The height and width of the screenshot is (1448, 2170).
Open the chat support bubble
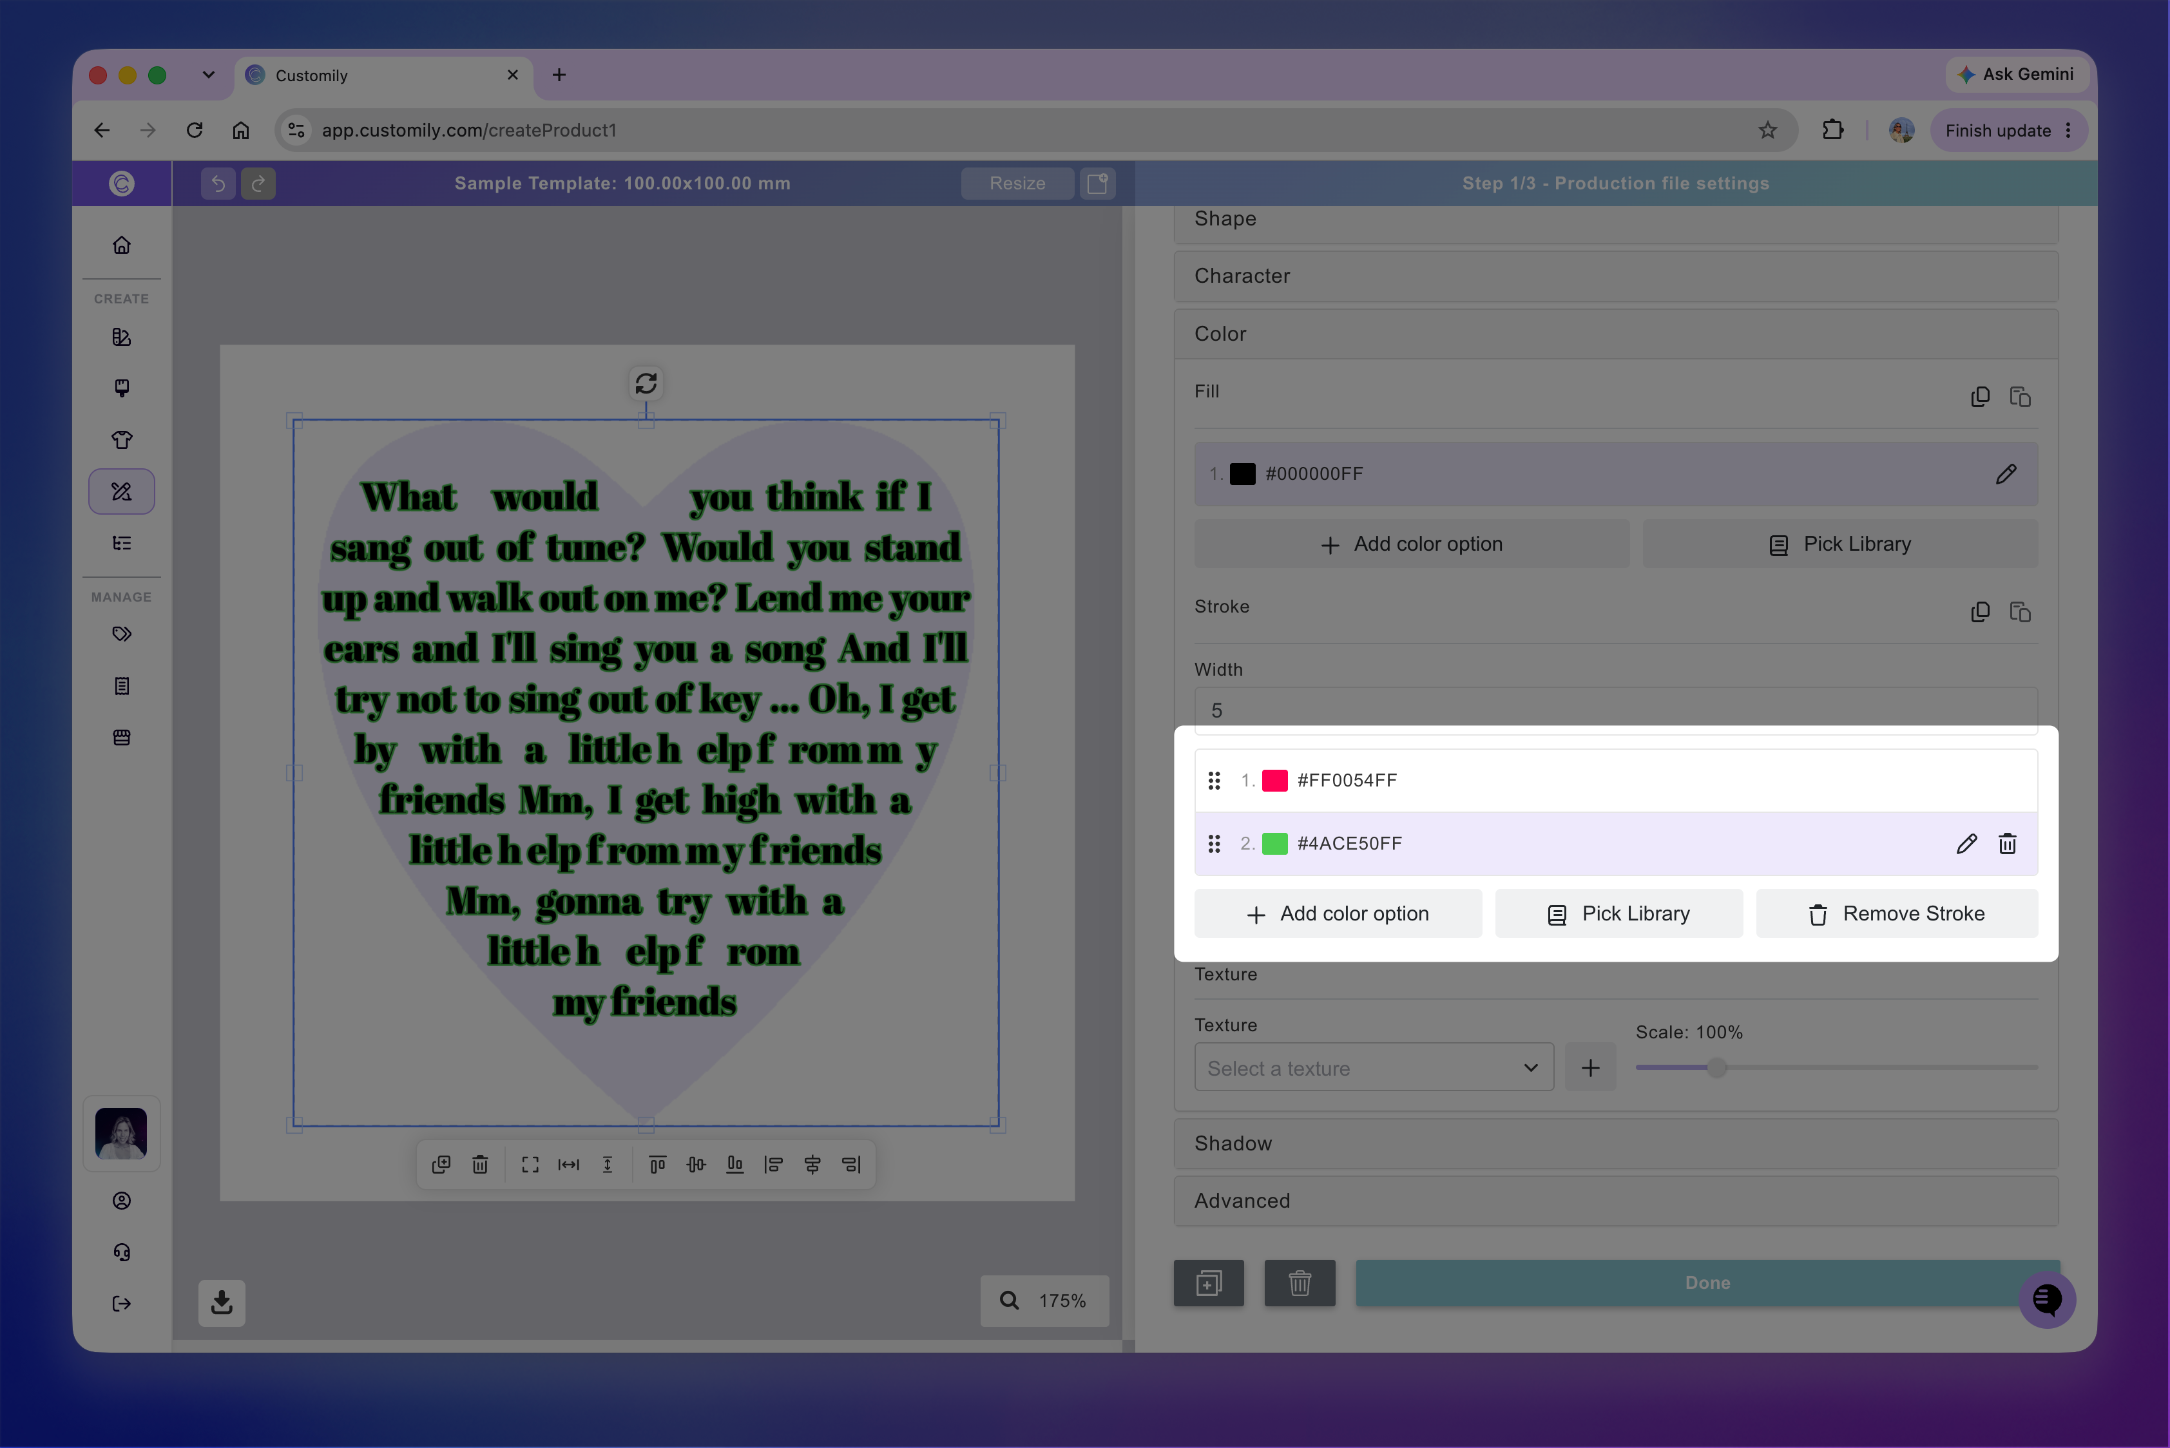click(2047, 1299)
